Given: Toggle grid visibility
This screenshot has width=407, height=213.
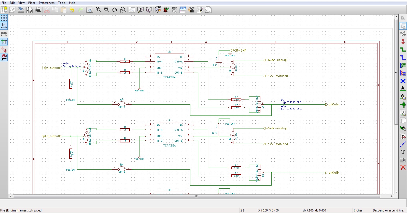Looking at the screenshot, I should click(x=4, y=18).
